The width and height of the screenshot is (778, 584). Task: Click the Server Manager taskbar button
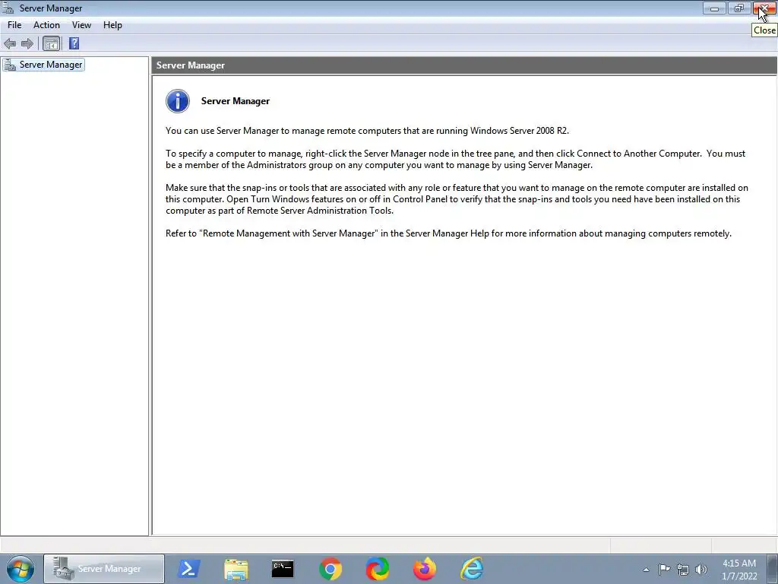pos(103,569)
